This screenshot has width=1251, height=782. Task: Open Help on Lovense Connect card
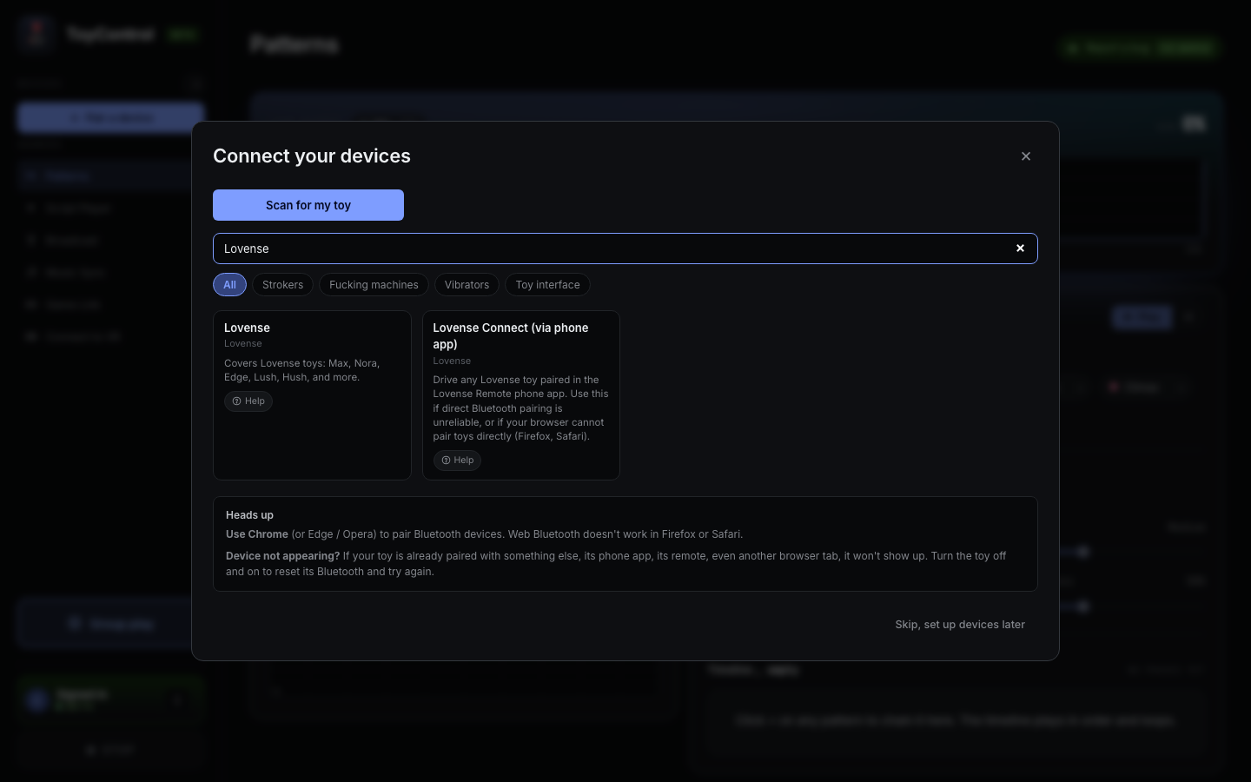point(457,461)
